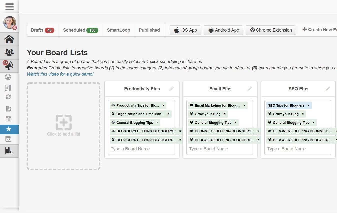The width and height of the screenshot is (337, 213).
Task: Remove Productivity Tips for Blo... board
Action: [163, 105]
